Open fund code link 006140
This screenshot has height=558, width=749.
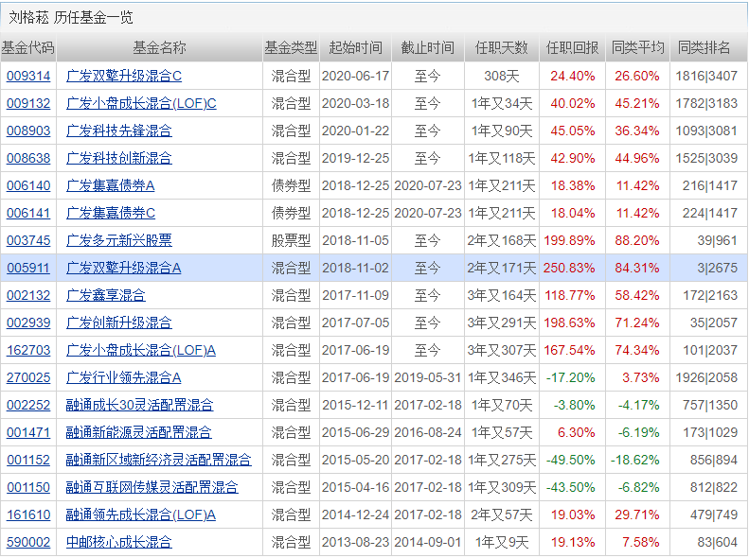(x=28, y=185)
